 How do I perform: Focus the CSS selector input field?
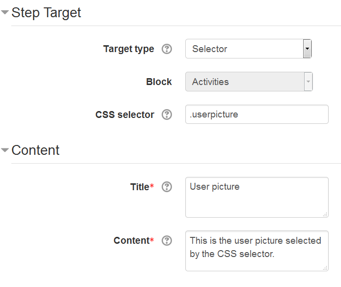coord(257,115)
